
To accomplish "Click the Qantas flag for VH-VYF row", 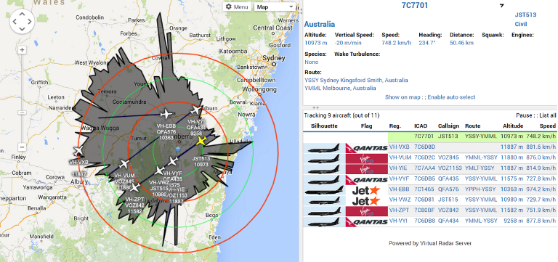I will click(366, 179).
